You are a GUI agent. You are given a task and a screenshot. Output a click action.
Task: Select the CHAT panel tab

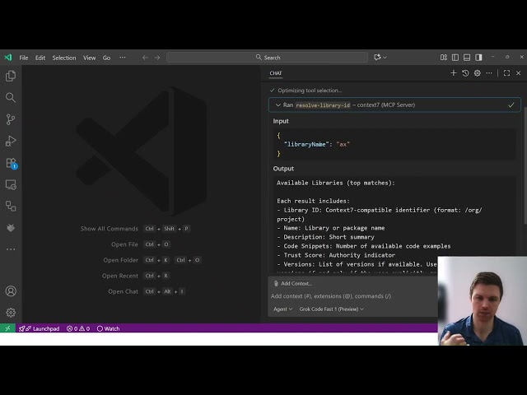coord(276,73)
